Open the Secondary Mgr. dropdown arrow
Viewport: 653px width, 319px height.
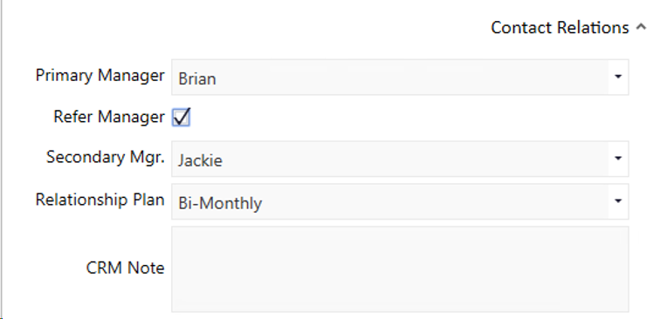tap(618, 159)
